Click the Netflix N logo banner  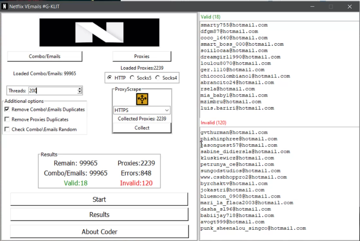pos(99,33)
